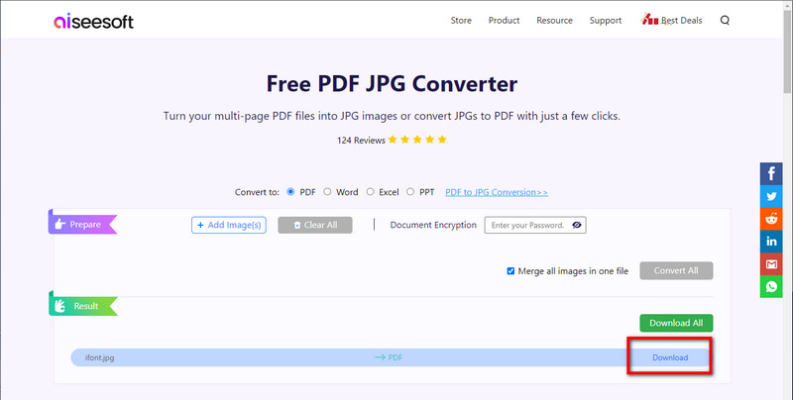Share page via Gmail icon
This screenshot has width=793, height=400.
(x=771, y=263)
